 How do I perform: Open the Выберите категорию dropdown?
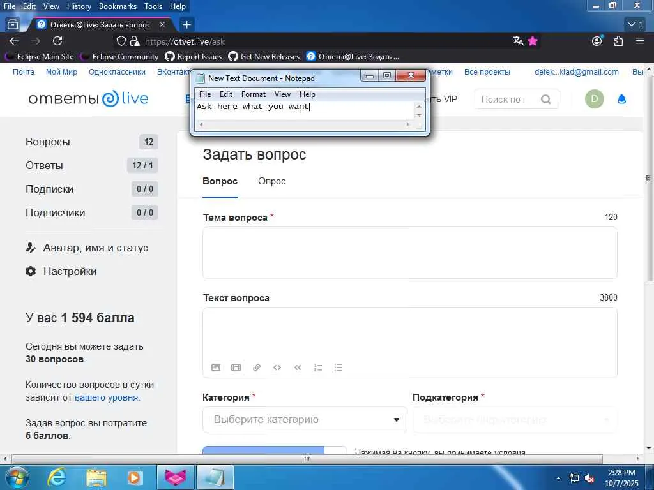pos(305,420)
